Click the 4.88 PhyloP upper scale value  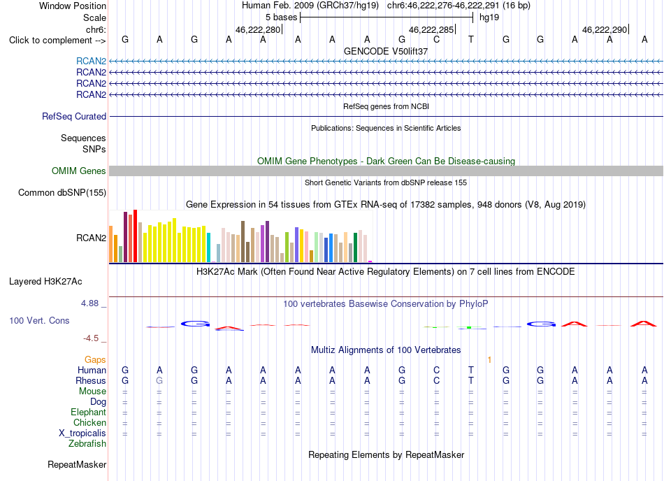[x=89, y=303]
